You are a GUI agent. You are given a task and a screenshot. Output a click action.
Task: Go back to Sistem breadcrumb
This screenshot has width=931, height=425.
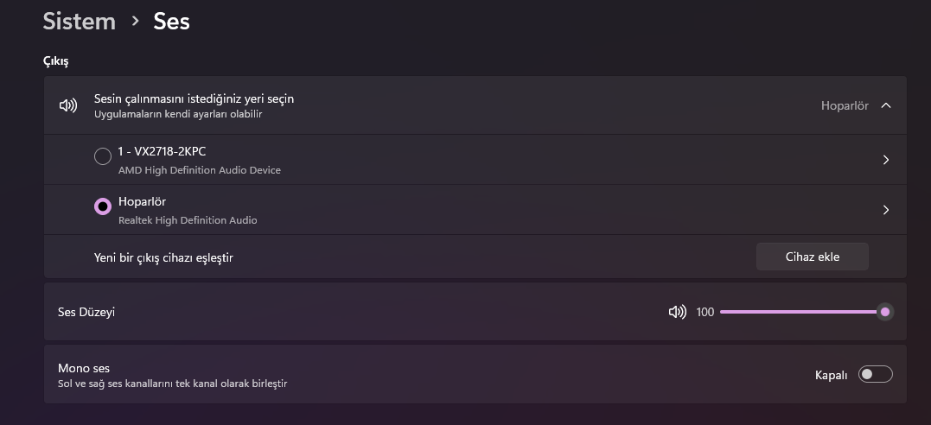click(79, 21)
